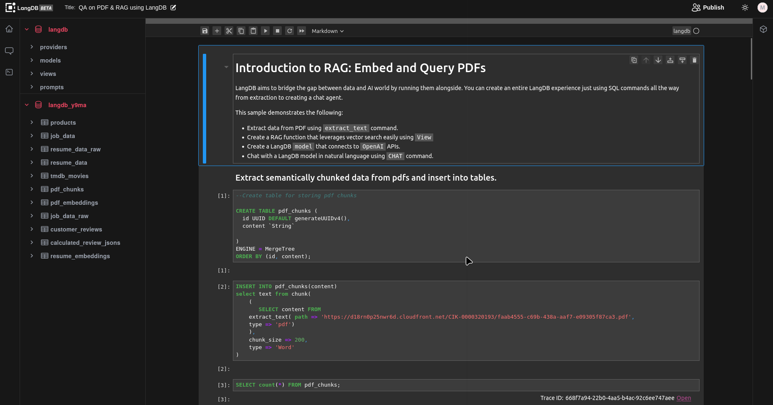Viewport: 773px width, 405px height.
Task: Delete the cell with the trash icon
Action: 695,60
